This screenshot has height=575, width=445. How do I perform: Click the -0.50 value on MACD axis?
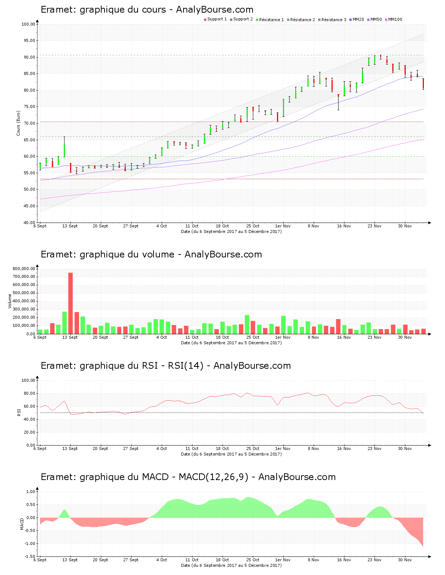(x=31, y=531)
